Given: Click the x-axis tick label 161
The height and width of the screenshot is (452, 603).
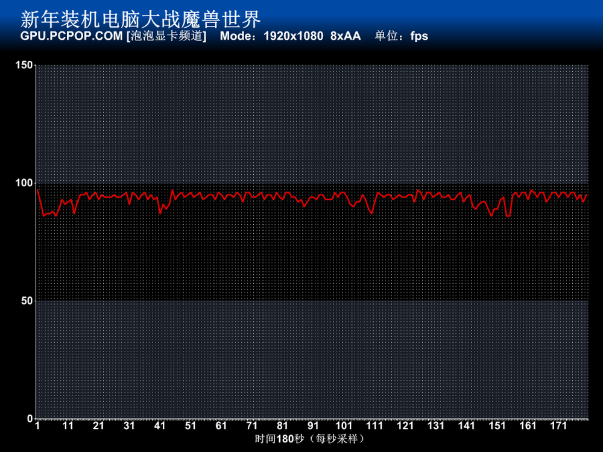Looking at the screenshot, I should [x=528, y=426].
